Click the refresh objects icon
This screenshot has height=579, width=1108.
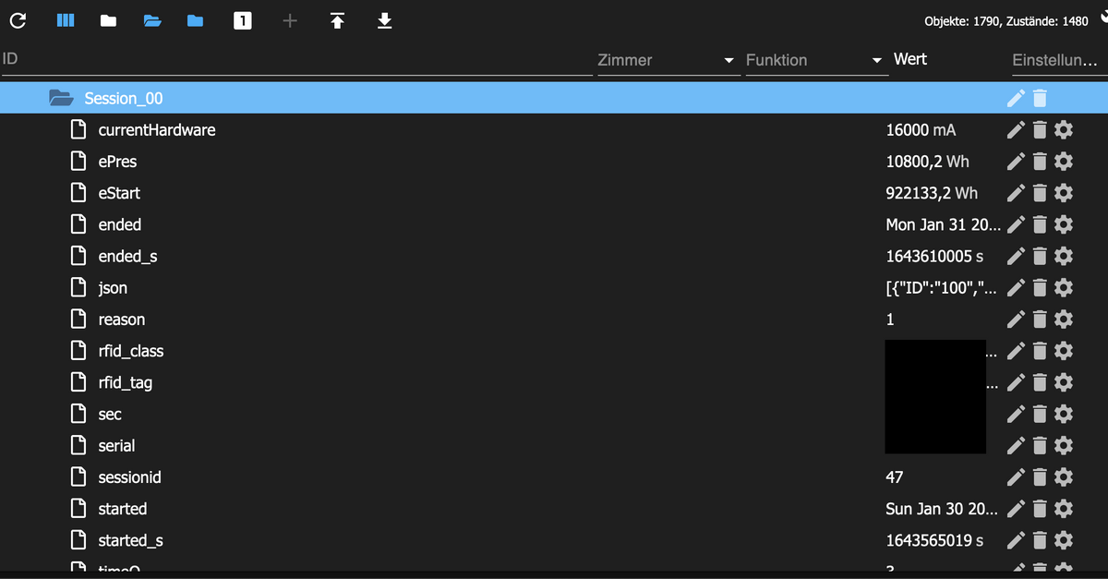[x=18, y=20]
